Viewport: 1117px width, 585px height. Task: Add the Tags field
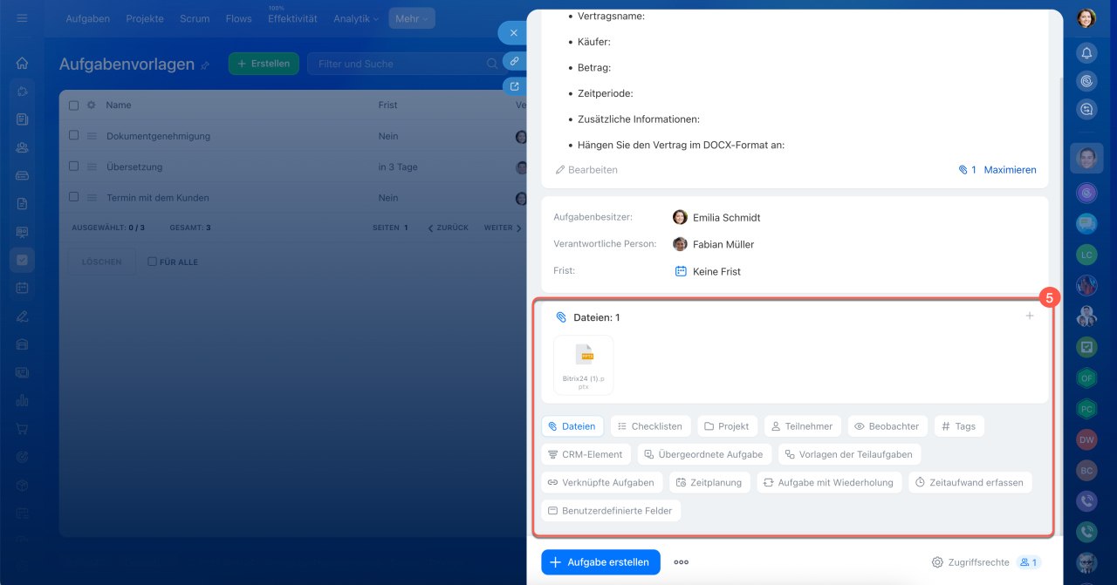click(959, 426)
